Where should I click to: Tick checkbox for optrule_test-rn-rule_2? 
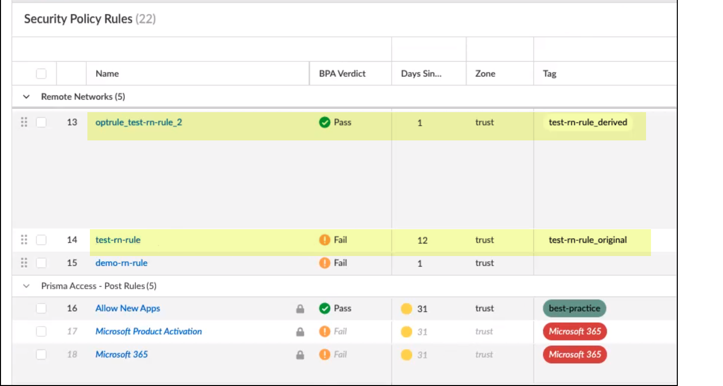(x=41, y=123)
